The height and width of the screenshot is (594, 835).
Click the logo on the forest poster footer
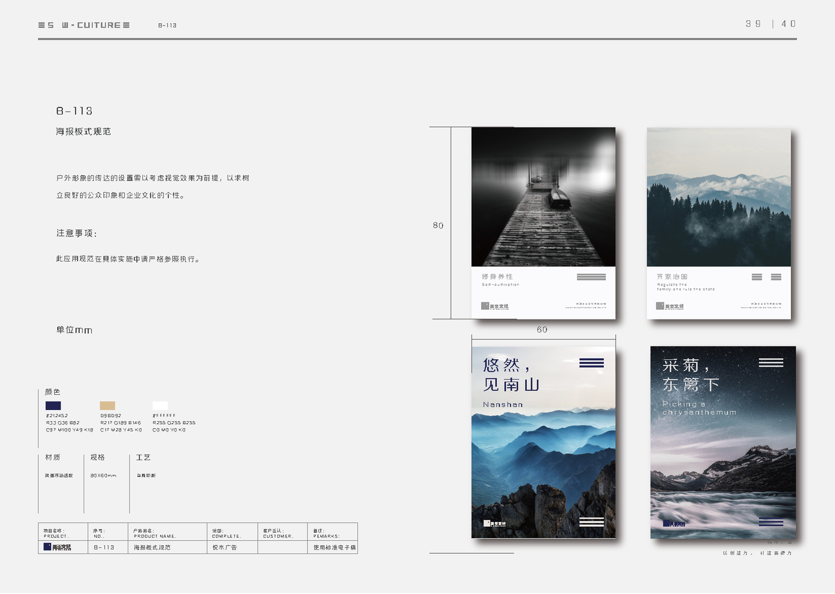pos(670,306)
